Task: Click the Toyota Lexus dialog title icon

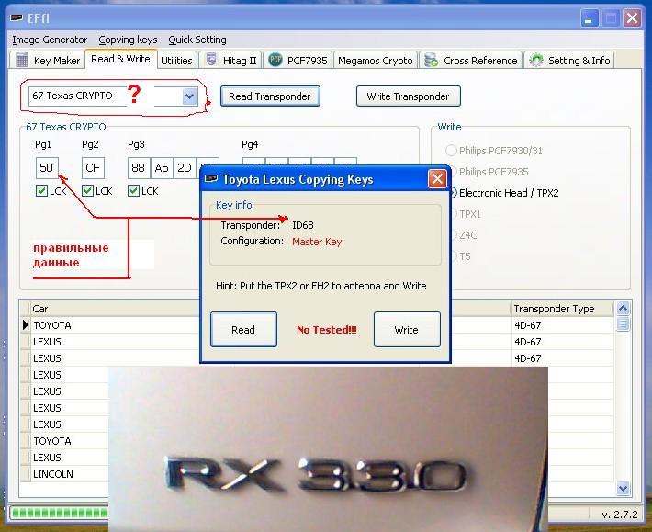Action: pyautogui.click(x=211, y=178)
